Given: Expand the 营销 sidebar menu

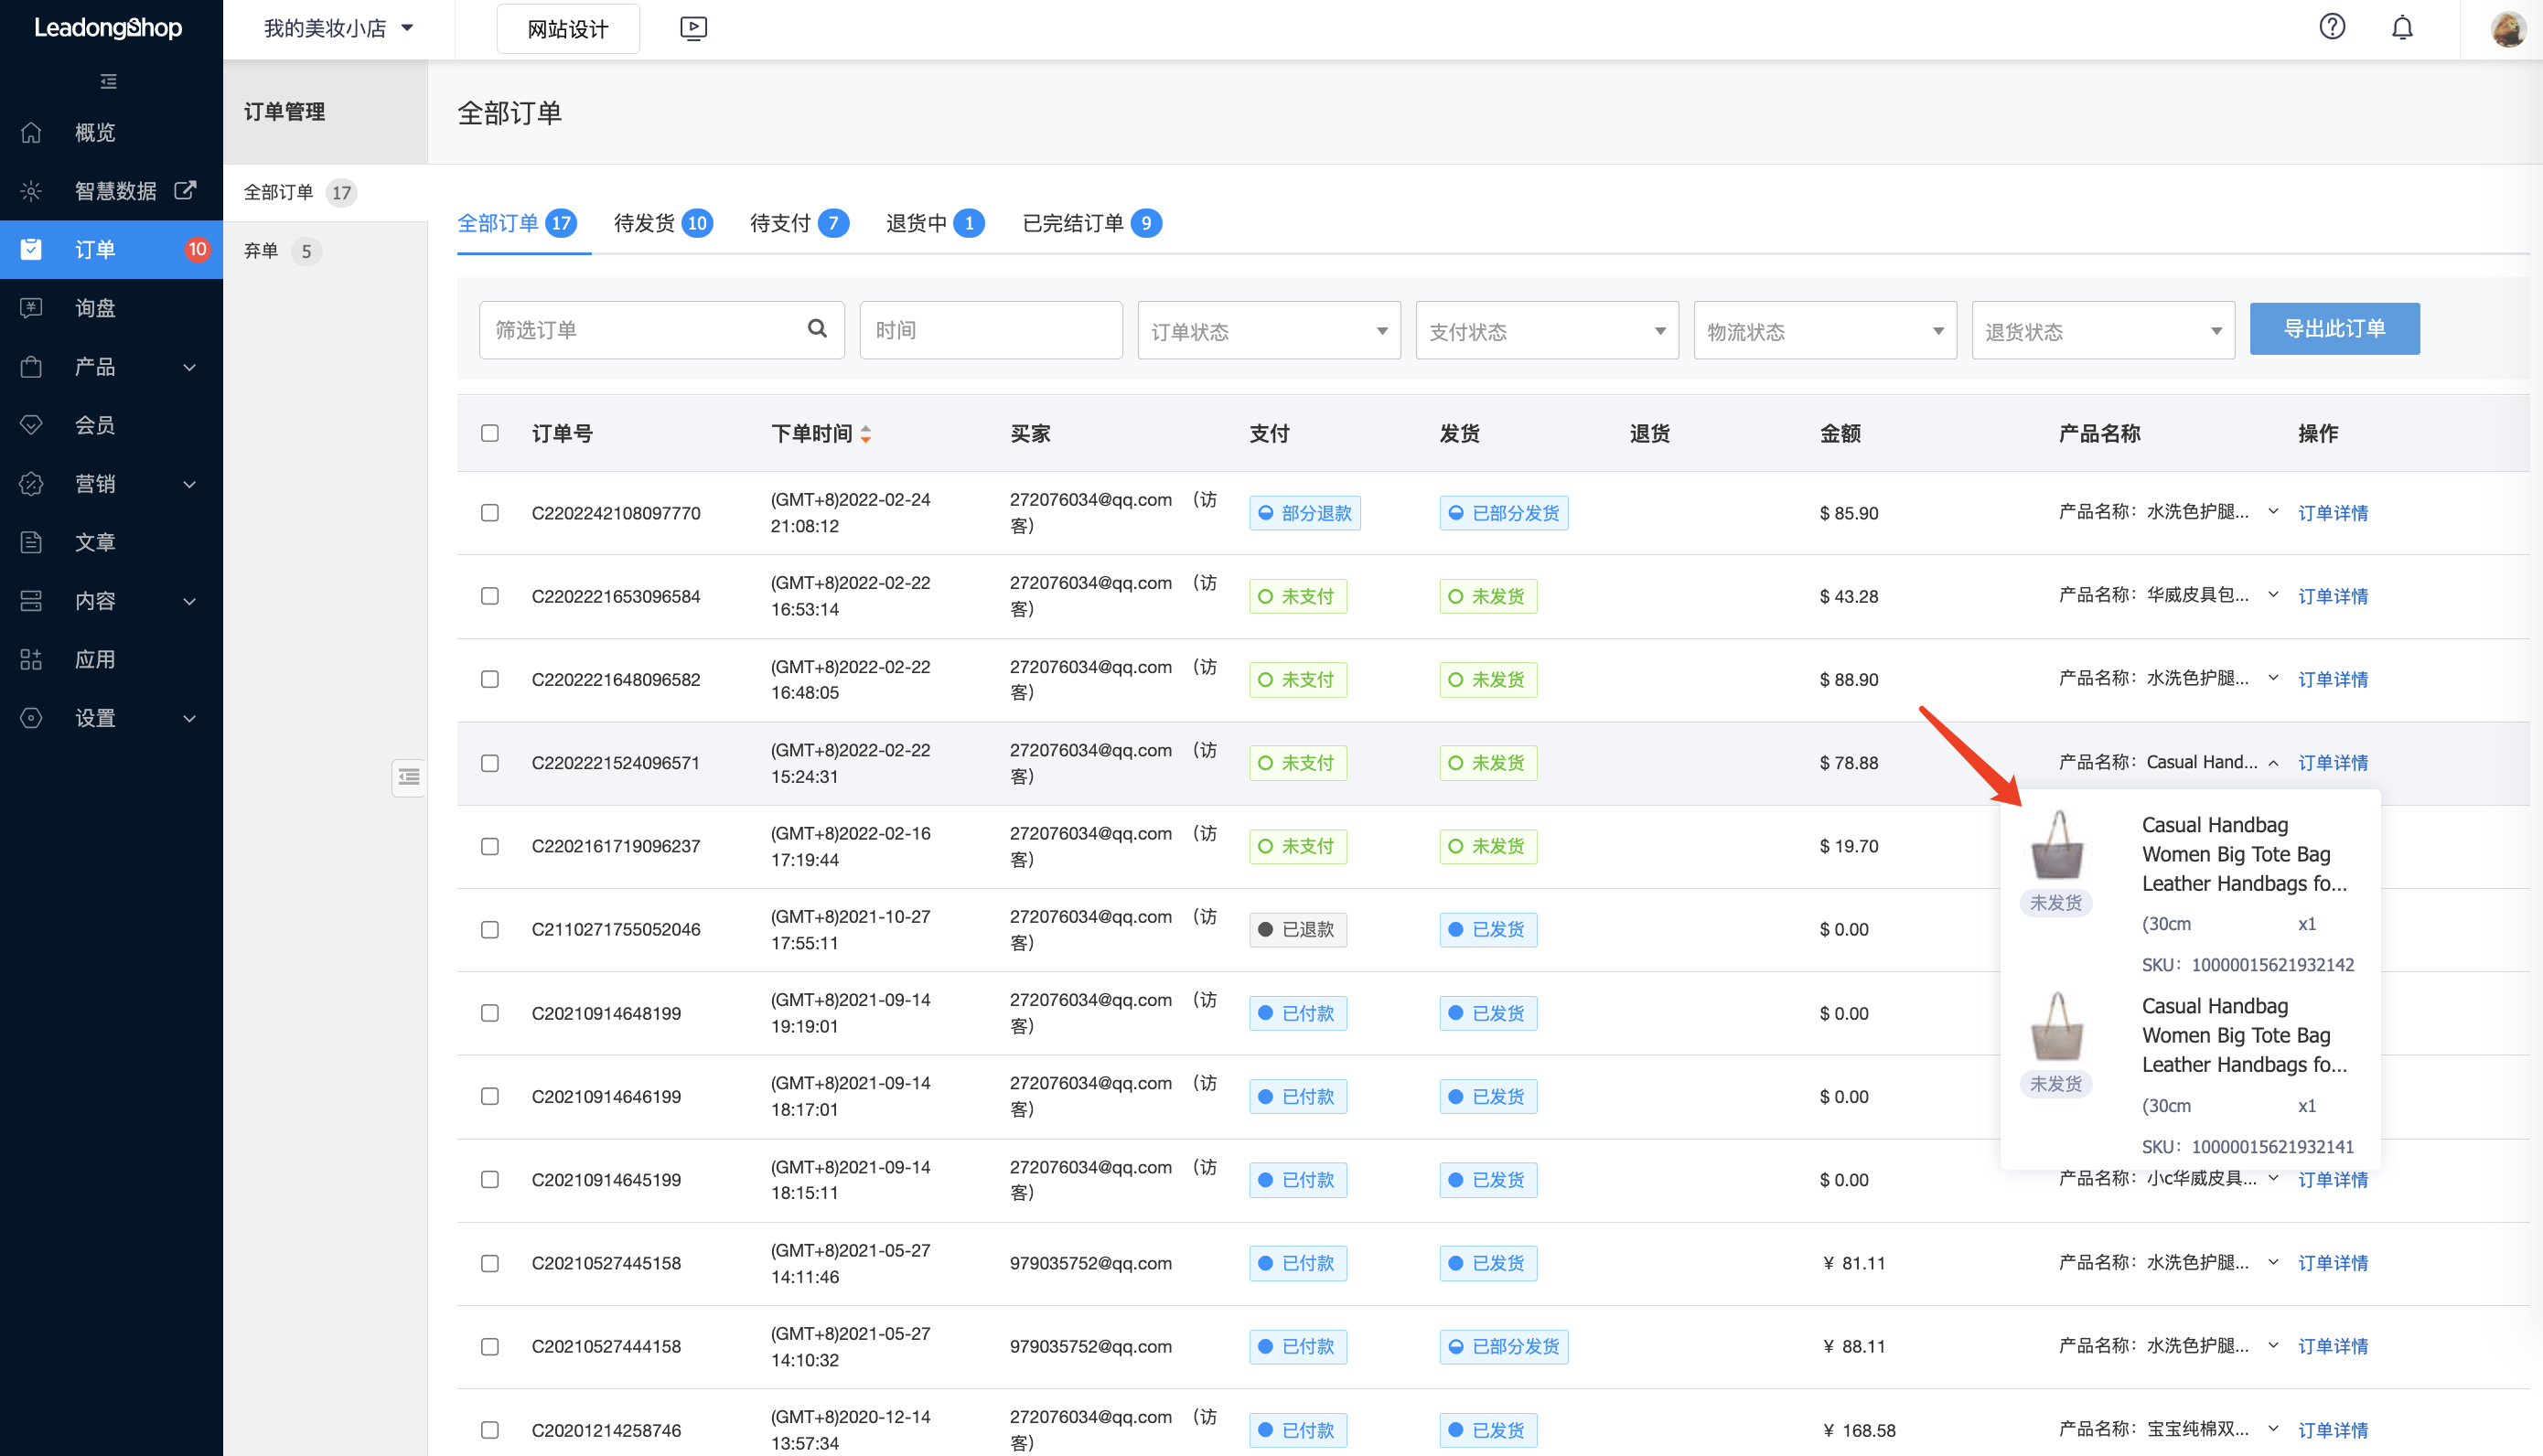Looking at the screenshot, I should click(x=110, y=484).
